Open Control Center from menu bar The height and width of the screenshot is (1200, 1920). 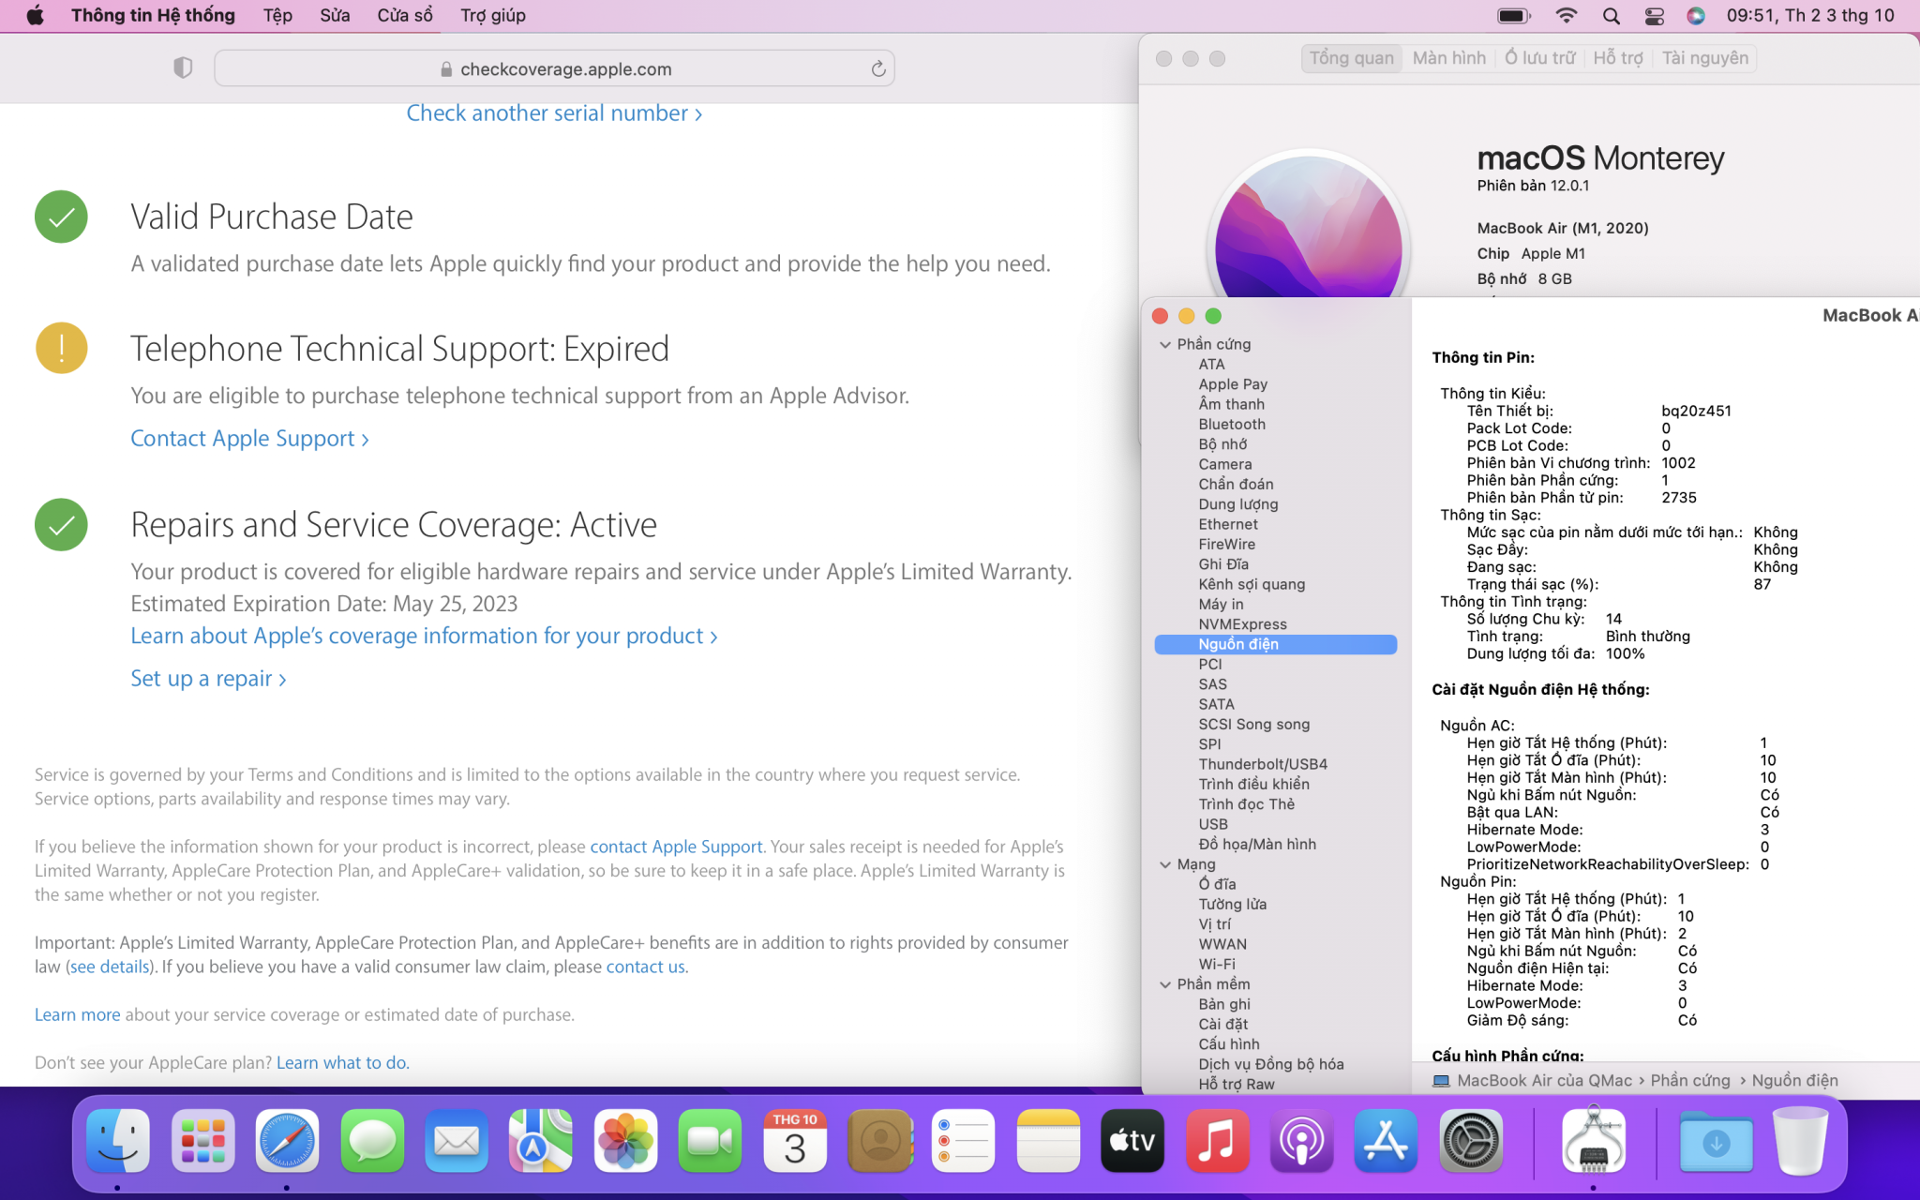click(1654, 16)
